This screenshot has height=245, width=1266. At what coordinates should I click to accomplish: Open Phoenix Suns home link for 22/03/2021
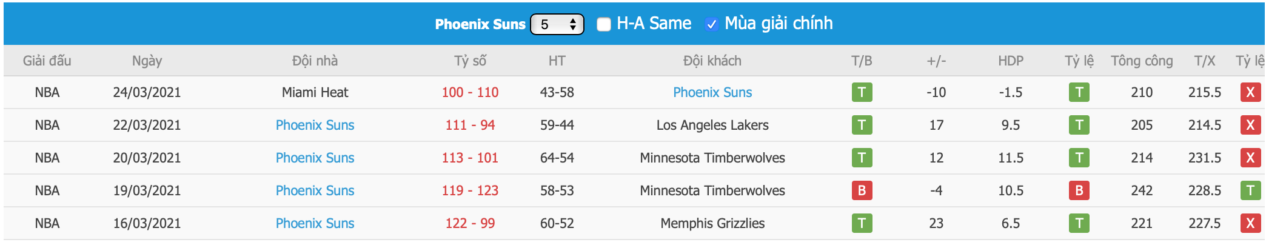point(315,125)
